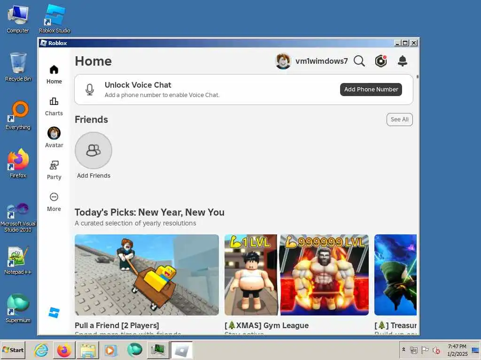Click Internet Explorer in the taskbar

(41, 350)
